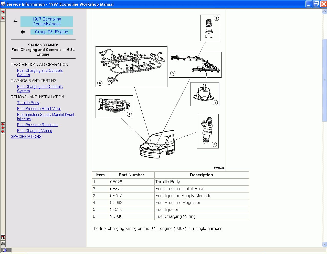Open Fuel Injection Supply Manifold/Fuel Injectors link
Viewport: 327px width, 254px height.
pos(46,117)
